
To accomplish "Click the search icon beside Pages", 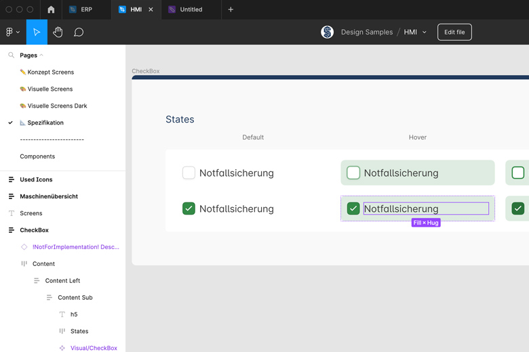I will pyautogui.click(x=11, y=55).
